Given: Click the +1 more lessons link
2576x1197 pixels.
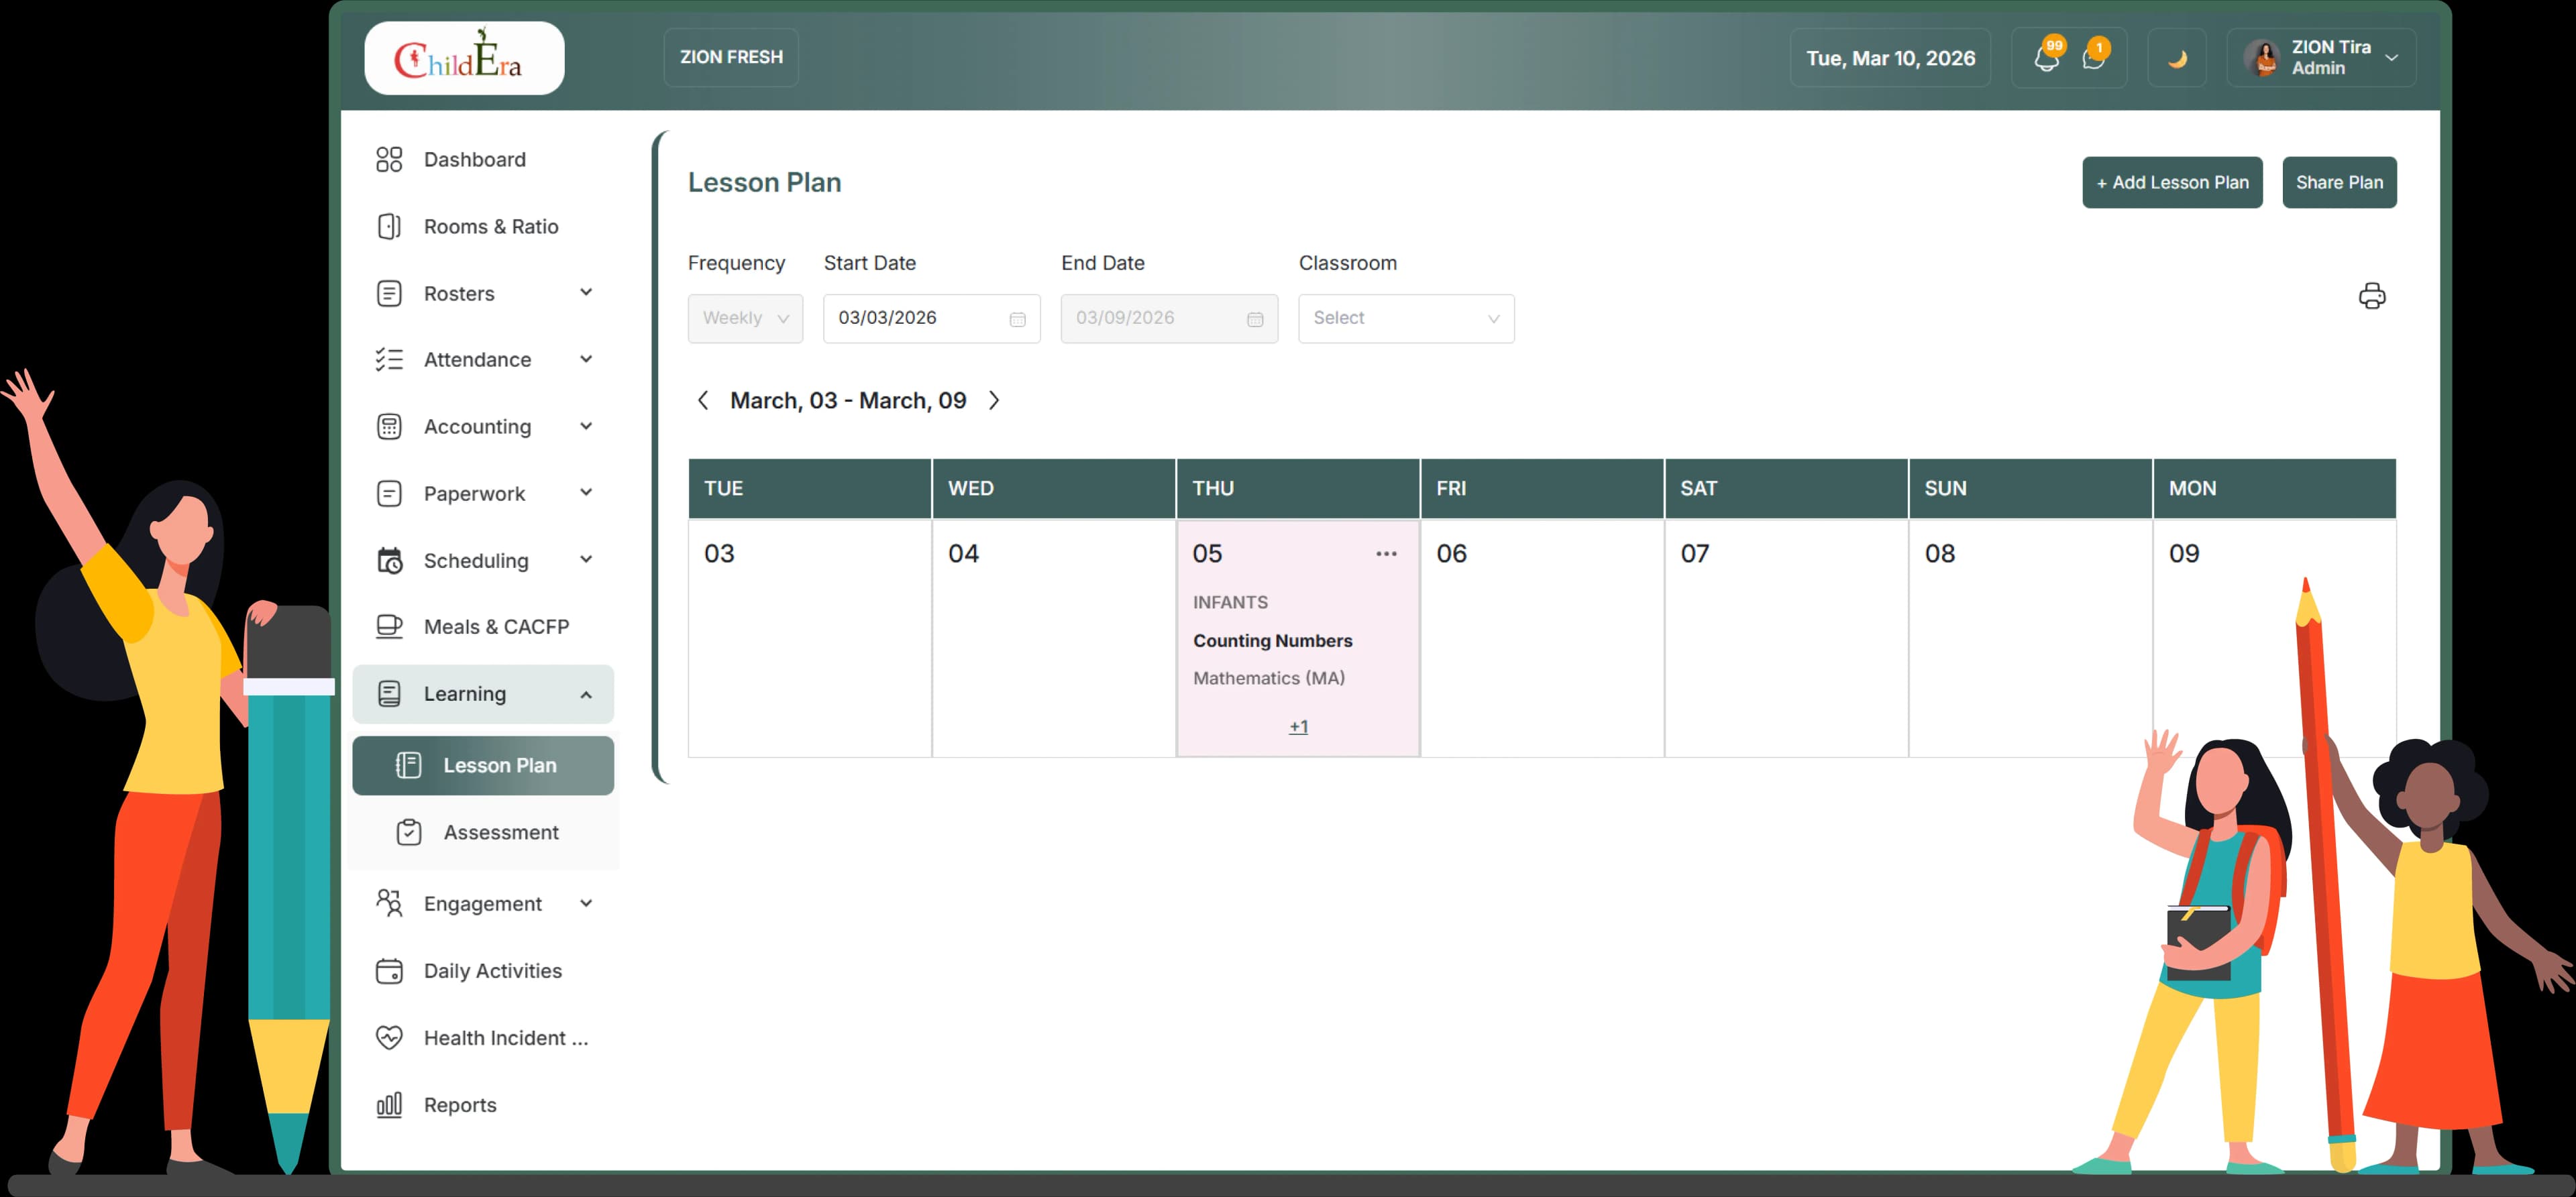Looking at the screenshot, I should 1298,727.
